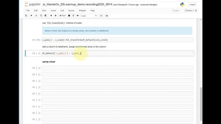Copy selected cells icon

(x=41, y=15)
